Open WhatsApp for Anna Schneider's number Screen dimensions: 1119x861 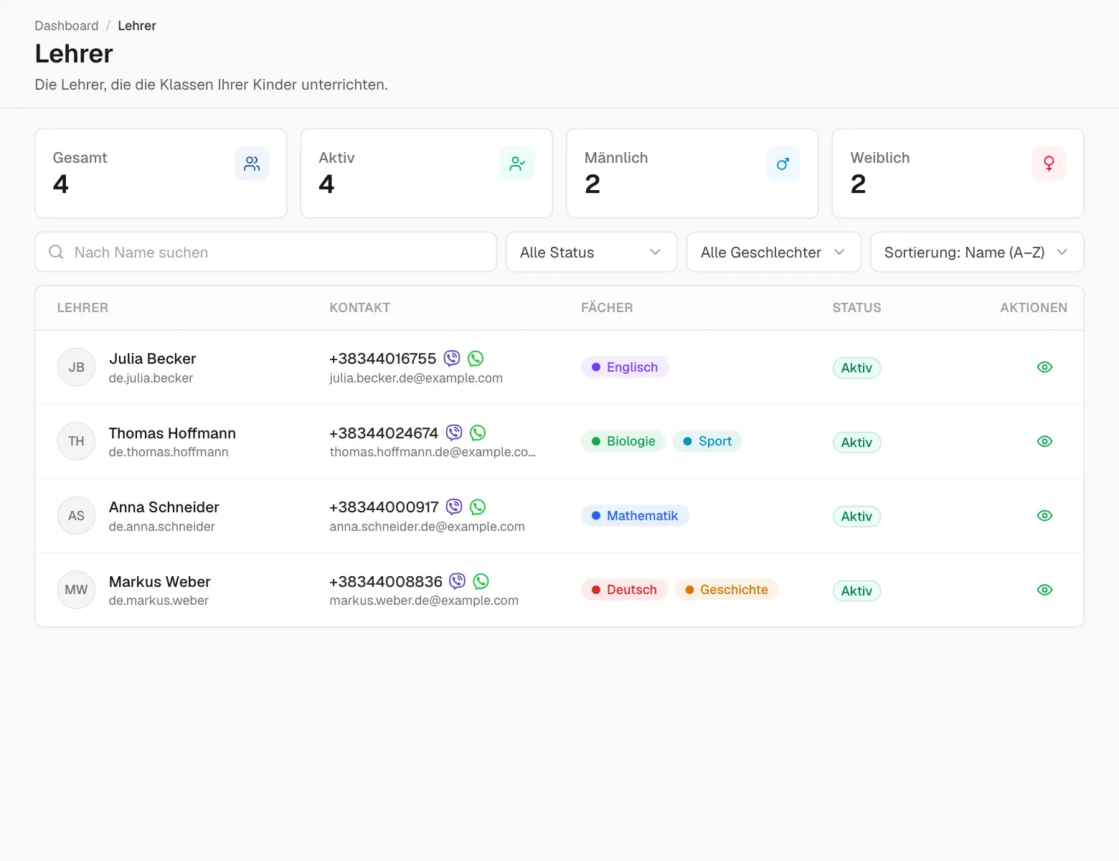(x=478, y=507)
